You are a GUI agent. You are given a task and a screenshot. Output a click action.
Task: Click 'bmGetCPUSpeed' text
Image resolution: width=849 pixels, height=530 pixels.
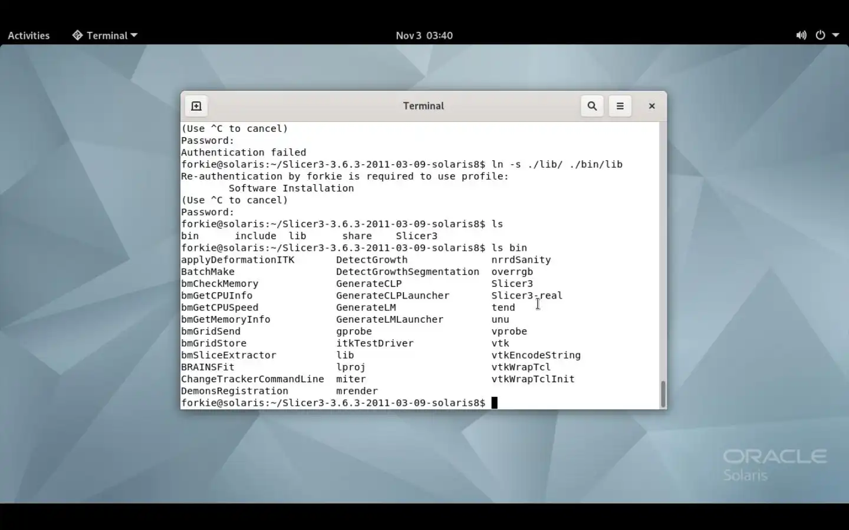pos(219,307)
